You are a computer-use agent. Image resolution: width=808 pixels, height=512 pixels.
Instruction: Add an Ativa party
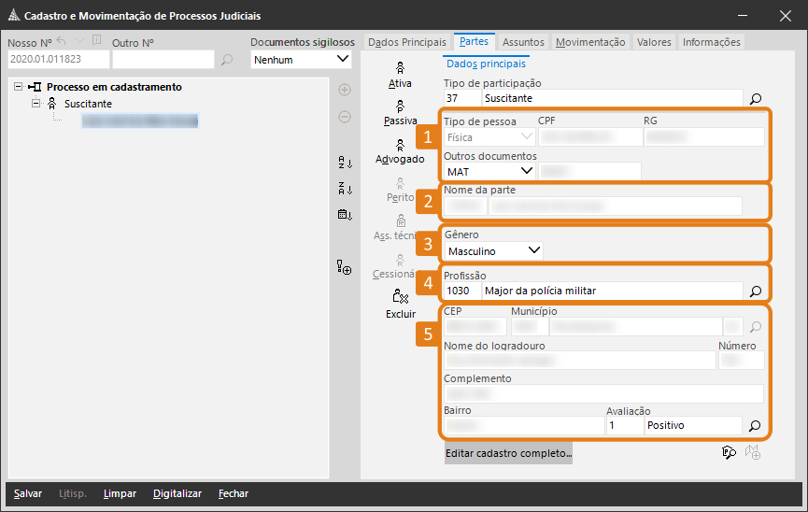(400, 74)
